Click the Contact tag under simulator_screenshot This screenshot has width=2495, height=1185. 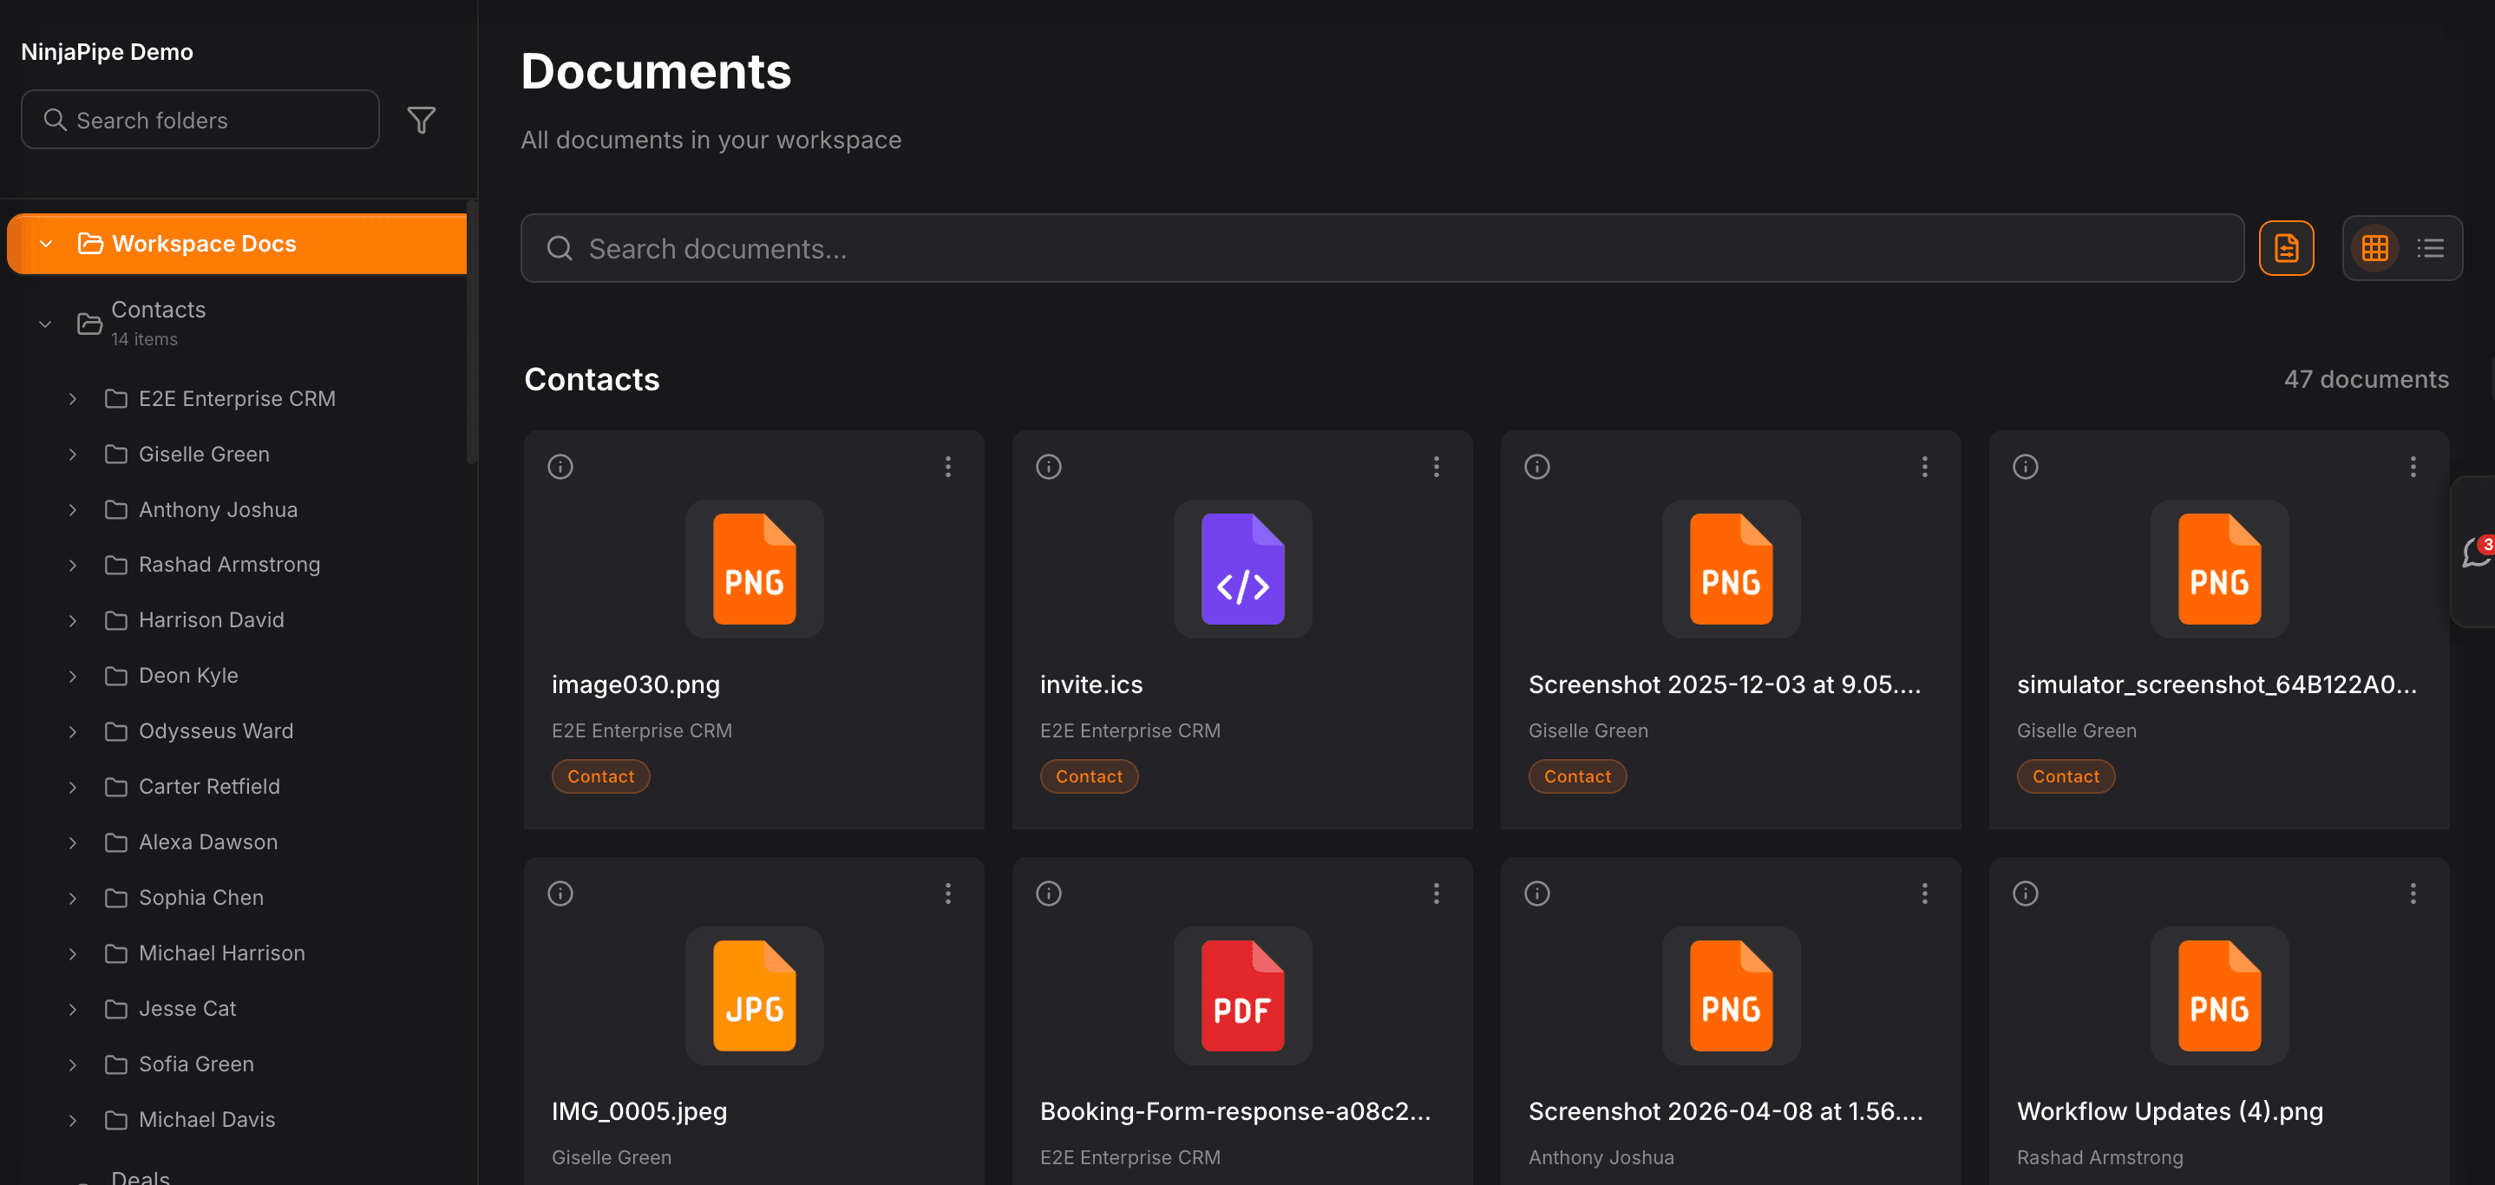(2065, 776)
